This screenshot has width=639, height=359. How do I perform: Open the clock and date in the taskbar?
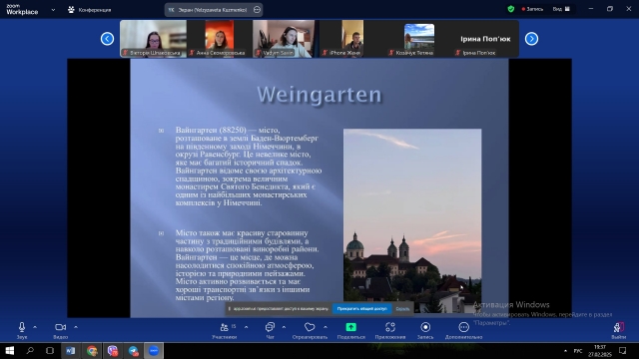[599, 350]
